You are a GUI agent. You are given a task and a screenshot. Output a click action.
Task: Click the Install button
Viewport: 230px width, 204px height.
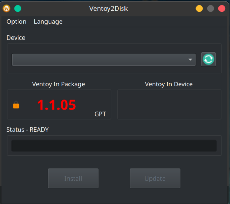73,178
